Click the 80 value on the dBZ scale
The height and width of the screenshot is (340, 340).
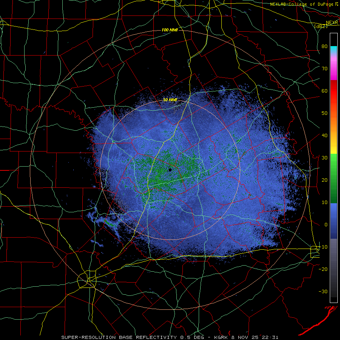pos(325,46)
